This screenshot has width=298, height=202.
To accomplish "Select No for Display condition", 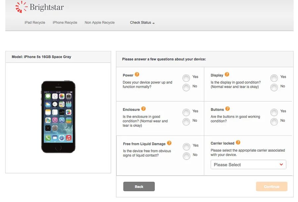I will click(x=274, y=87).
